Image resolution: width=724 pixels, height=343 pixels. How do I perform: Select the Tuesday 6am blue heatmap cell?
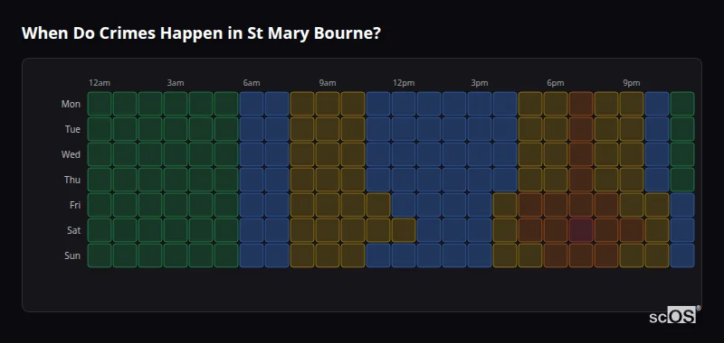click(252, 129)
